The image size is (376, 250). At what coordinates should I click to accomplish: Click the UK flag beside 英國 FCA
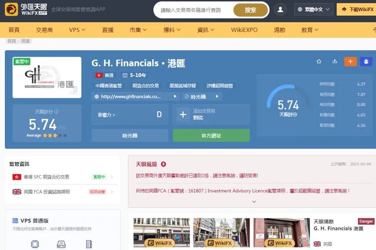click(x=17, y=192)
